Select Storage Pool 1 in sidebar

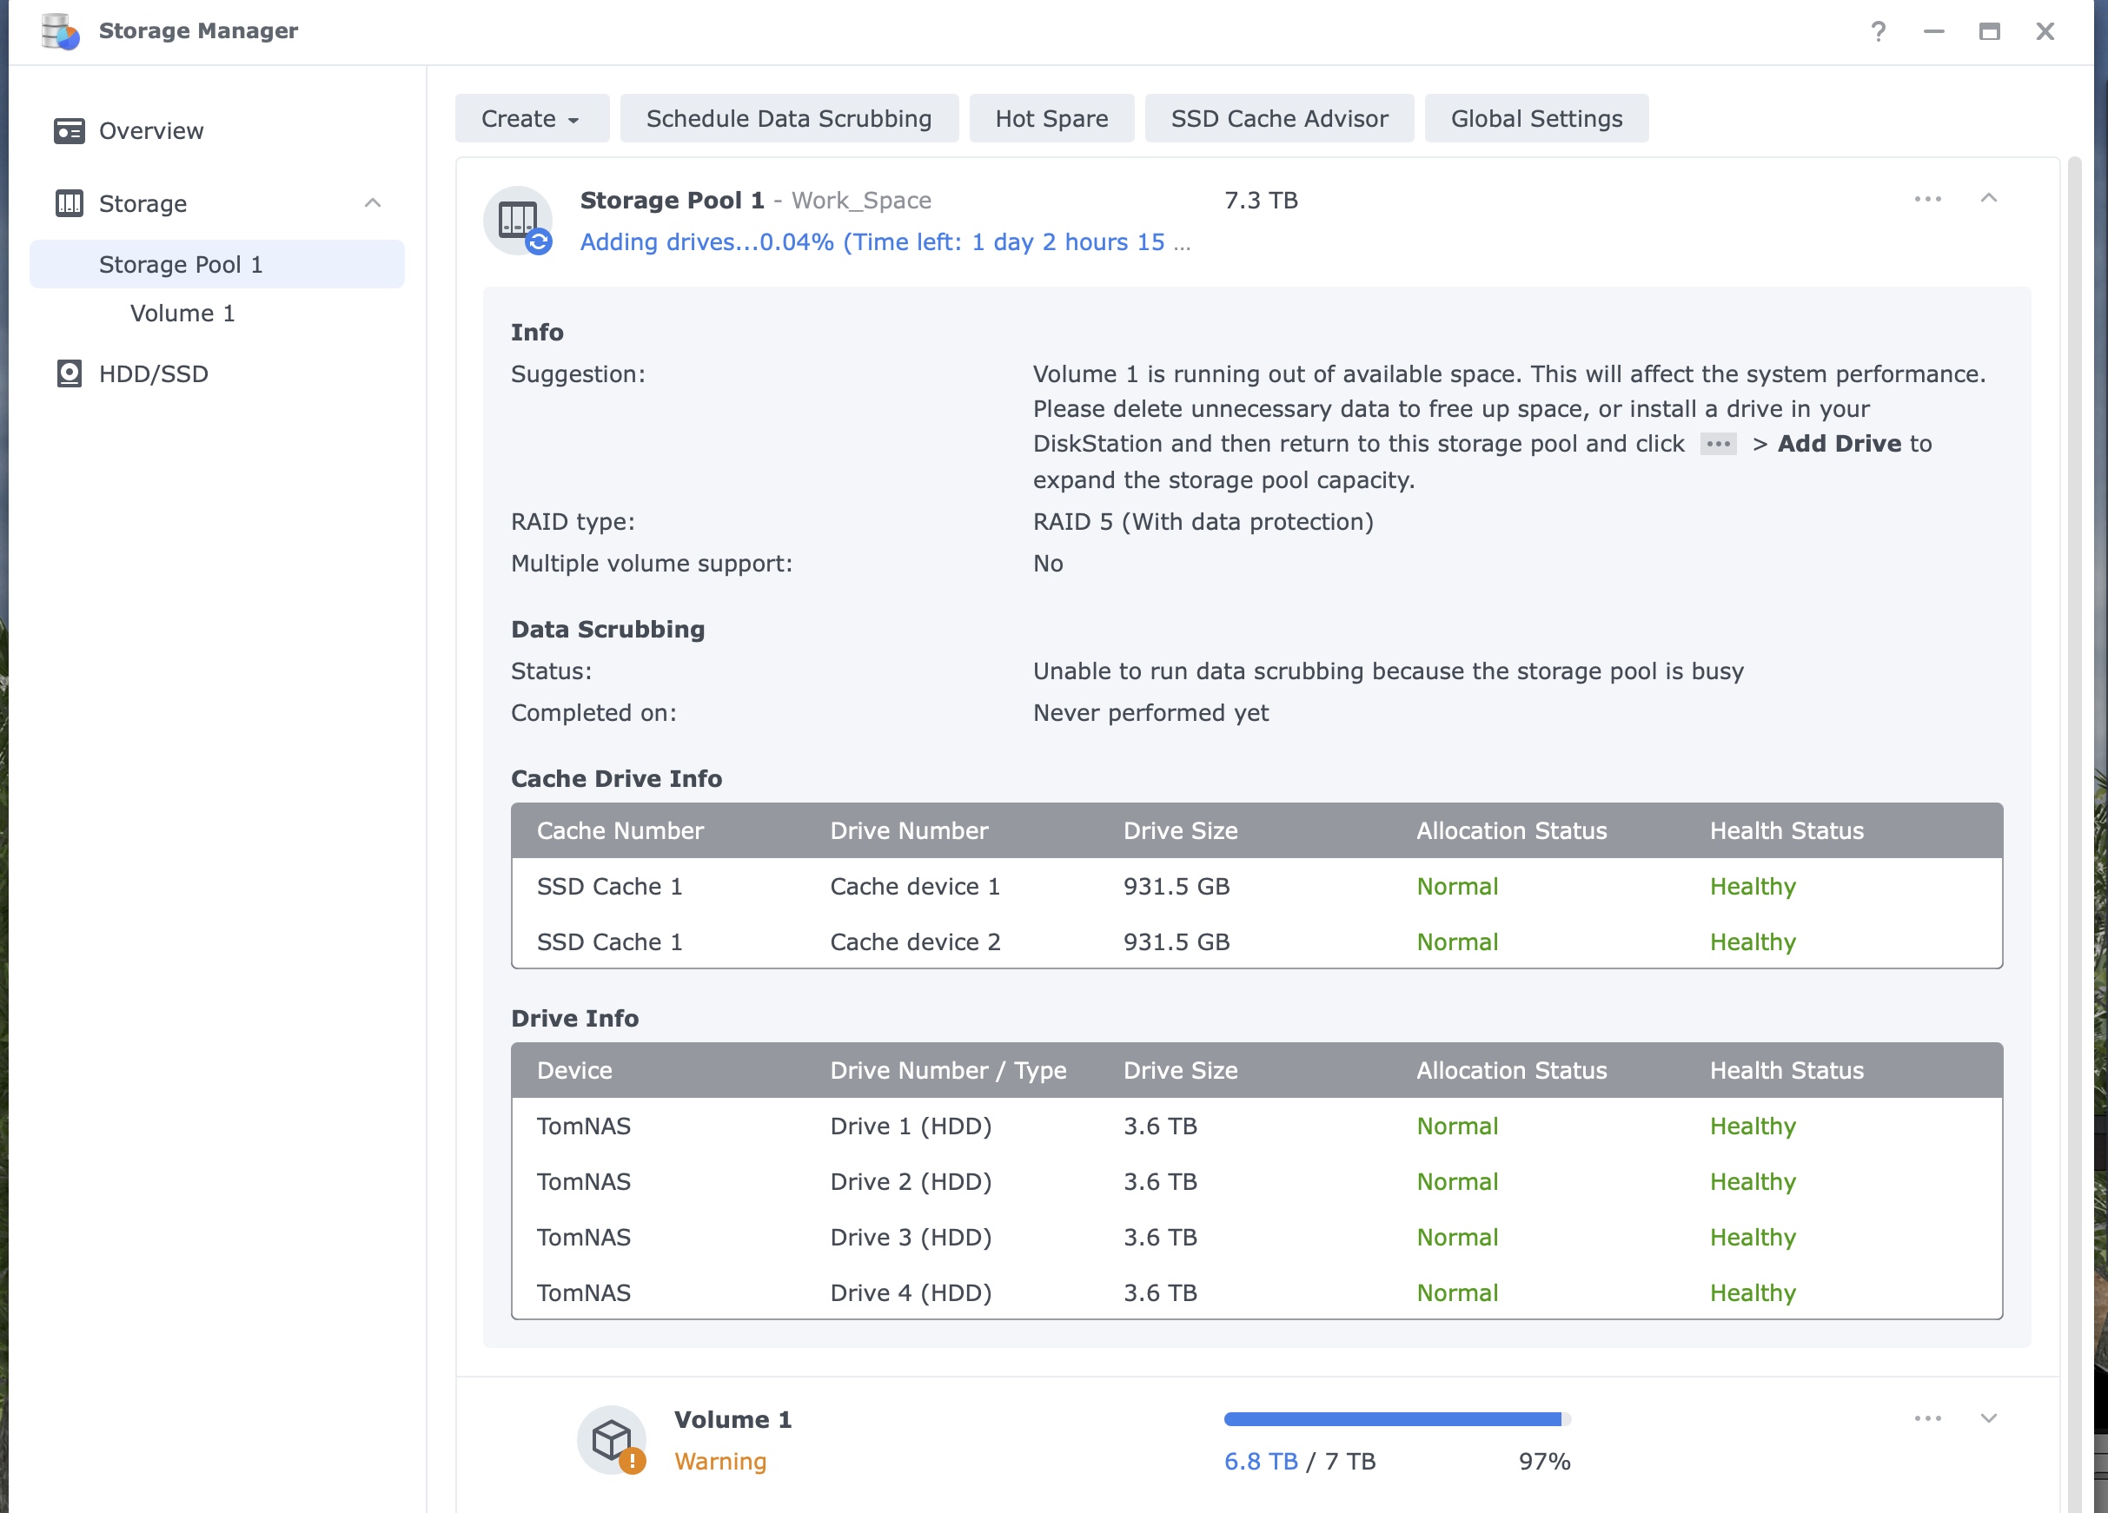point(181,265)
